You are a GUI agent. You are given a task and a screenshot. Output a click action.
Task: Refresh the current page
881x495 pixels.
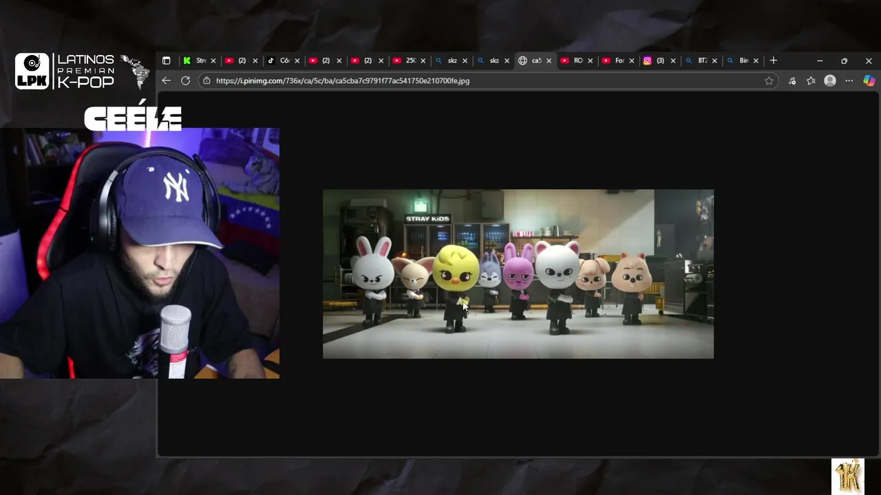coord(185,80)
